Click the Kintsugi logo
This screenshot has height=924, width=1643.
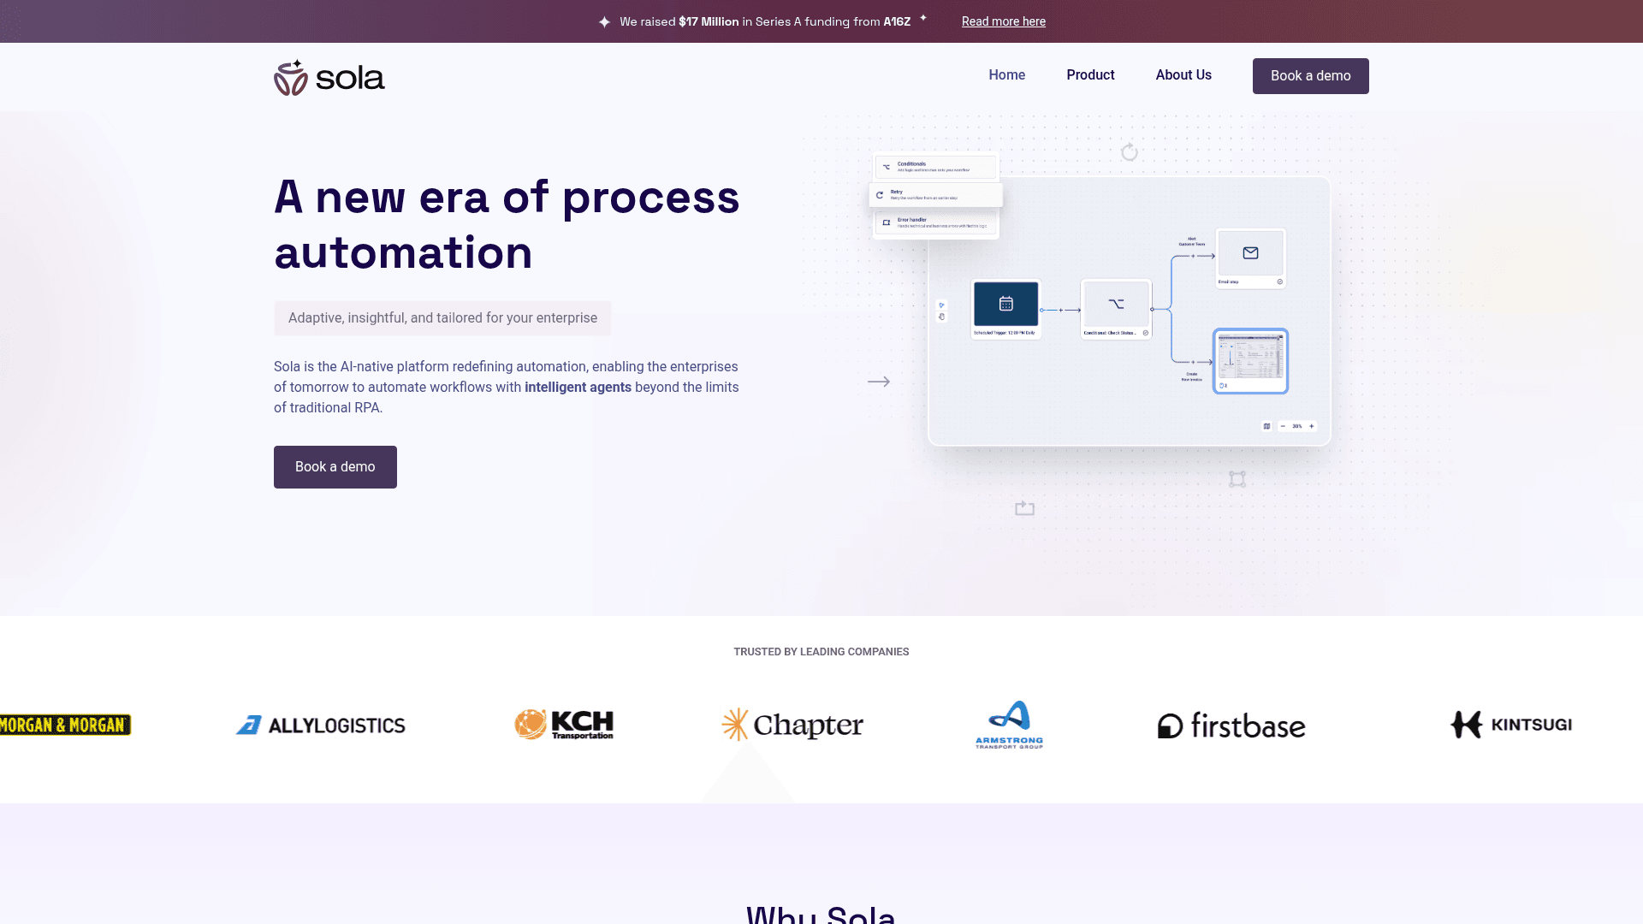tap(1511, 725)
